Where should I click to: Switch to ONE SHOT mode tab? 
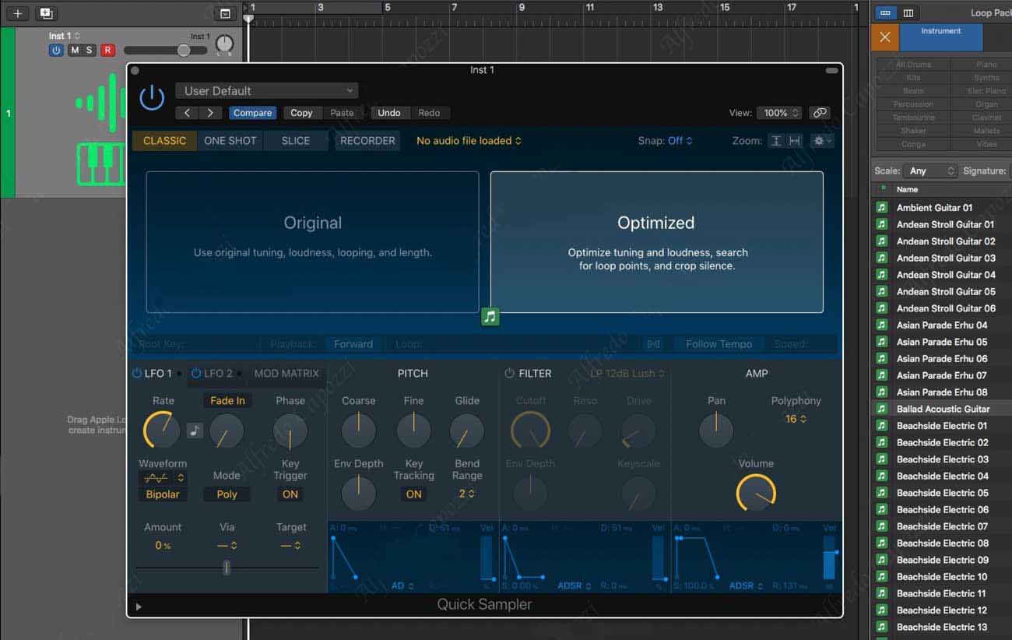tap(230, 141)
